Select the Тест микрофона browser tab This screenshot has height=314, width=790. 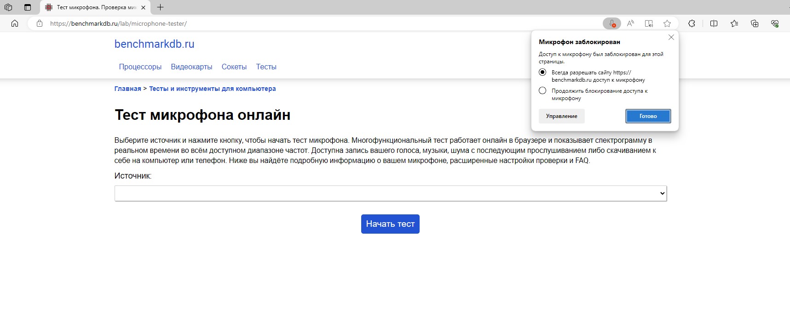click(x=96, y=7)
